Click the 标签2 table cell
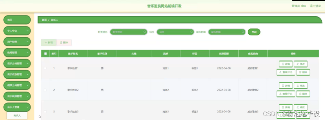The image size is (325, 120). coord(195,90)
